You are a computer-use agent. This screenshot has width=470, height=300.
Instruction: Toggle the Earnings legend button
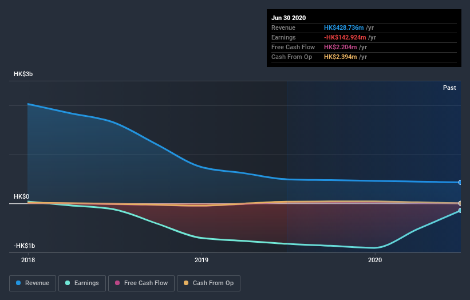click(82, 283)
